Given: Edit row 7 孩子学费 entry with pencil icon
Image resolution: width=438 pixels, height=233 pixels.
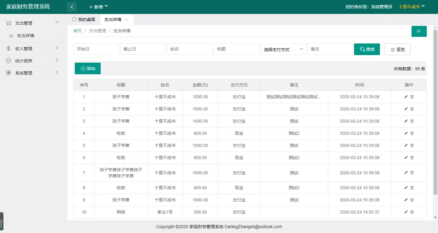Looking at the screenshot, I should click(x=406, y=172).
